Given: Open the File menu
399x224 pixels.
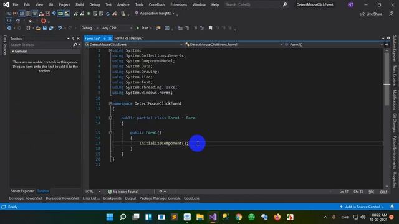Looking at the screenshot, I should [x=16, y=4].
